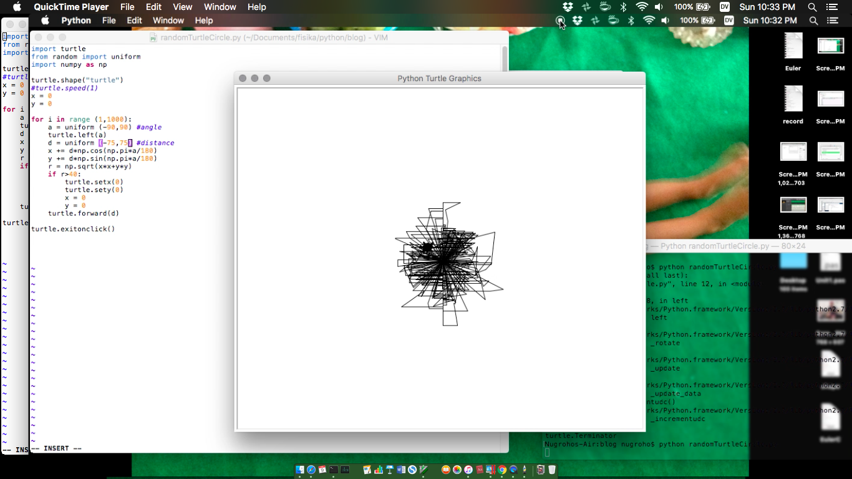The width and height of the screenshot is (852, 479).
Task: Open the View menu in the QuickTime Player bar
Action: (x=183, y=7)
